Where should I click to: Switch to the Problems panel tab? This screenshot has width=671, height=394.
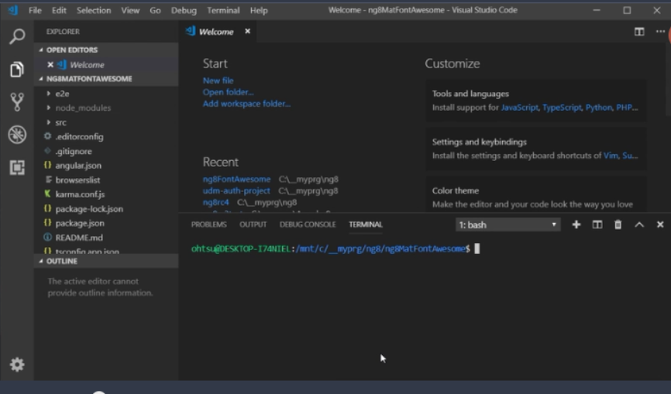tap(209, 224)
